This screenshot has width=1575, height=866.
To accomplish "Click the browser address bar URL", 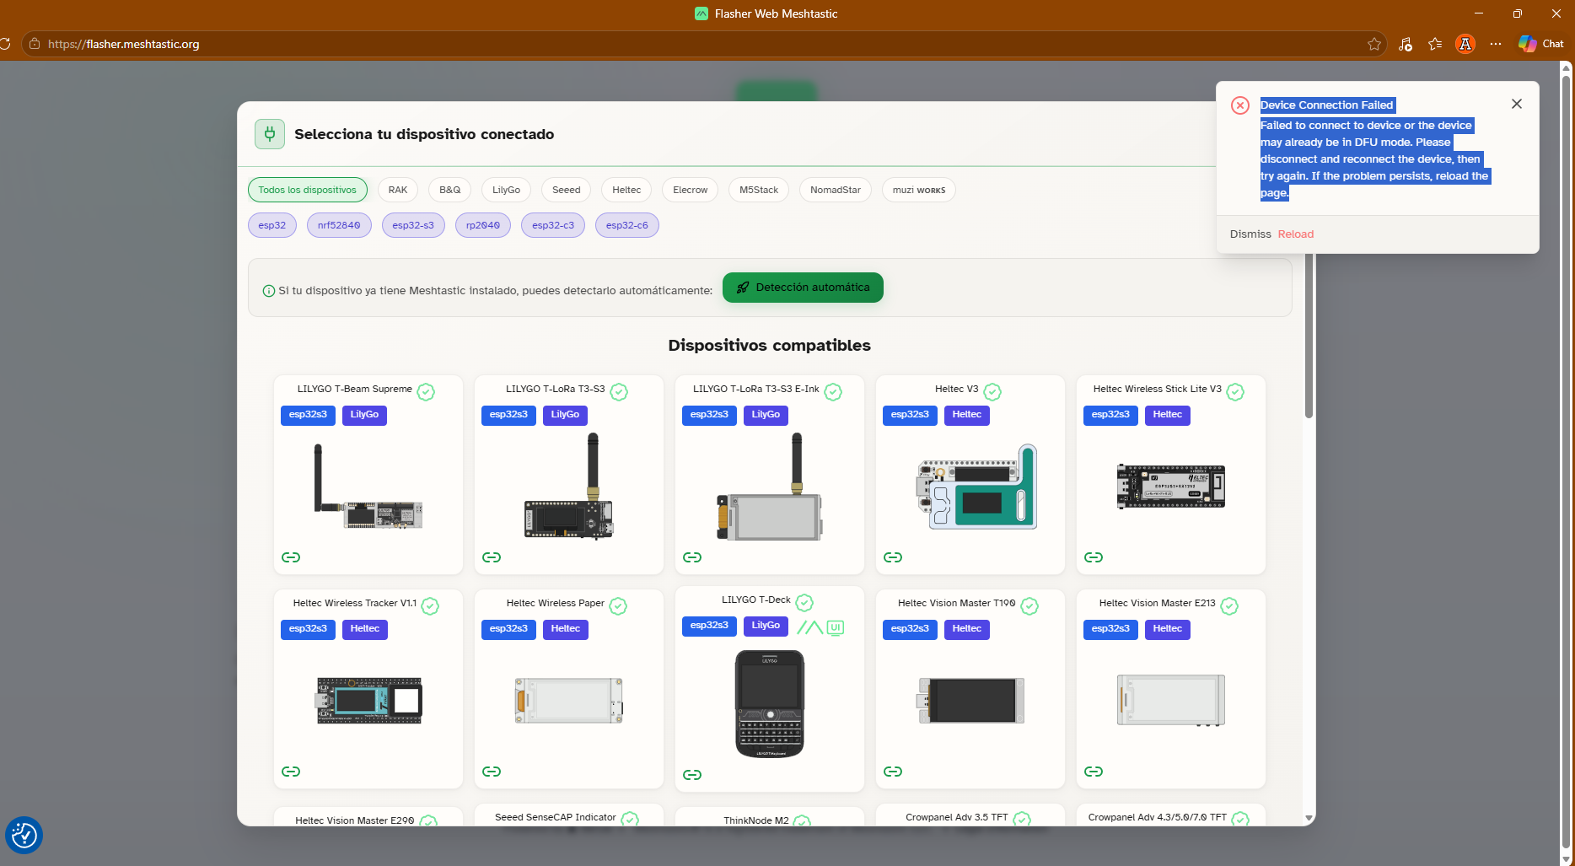I will point(124,44).
